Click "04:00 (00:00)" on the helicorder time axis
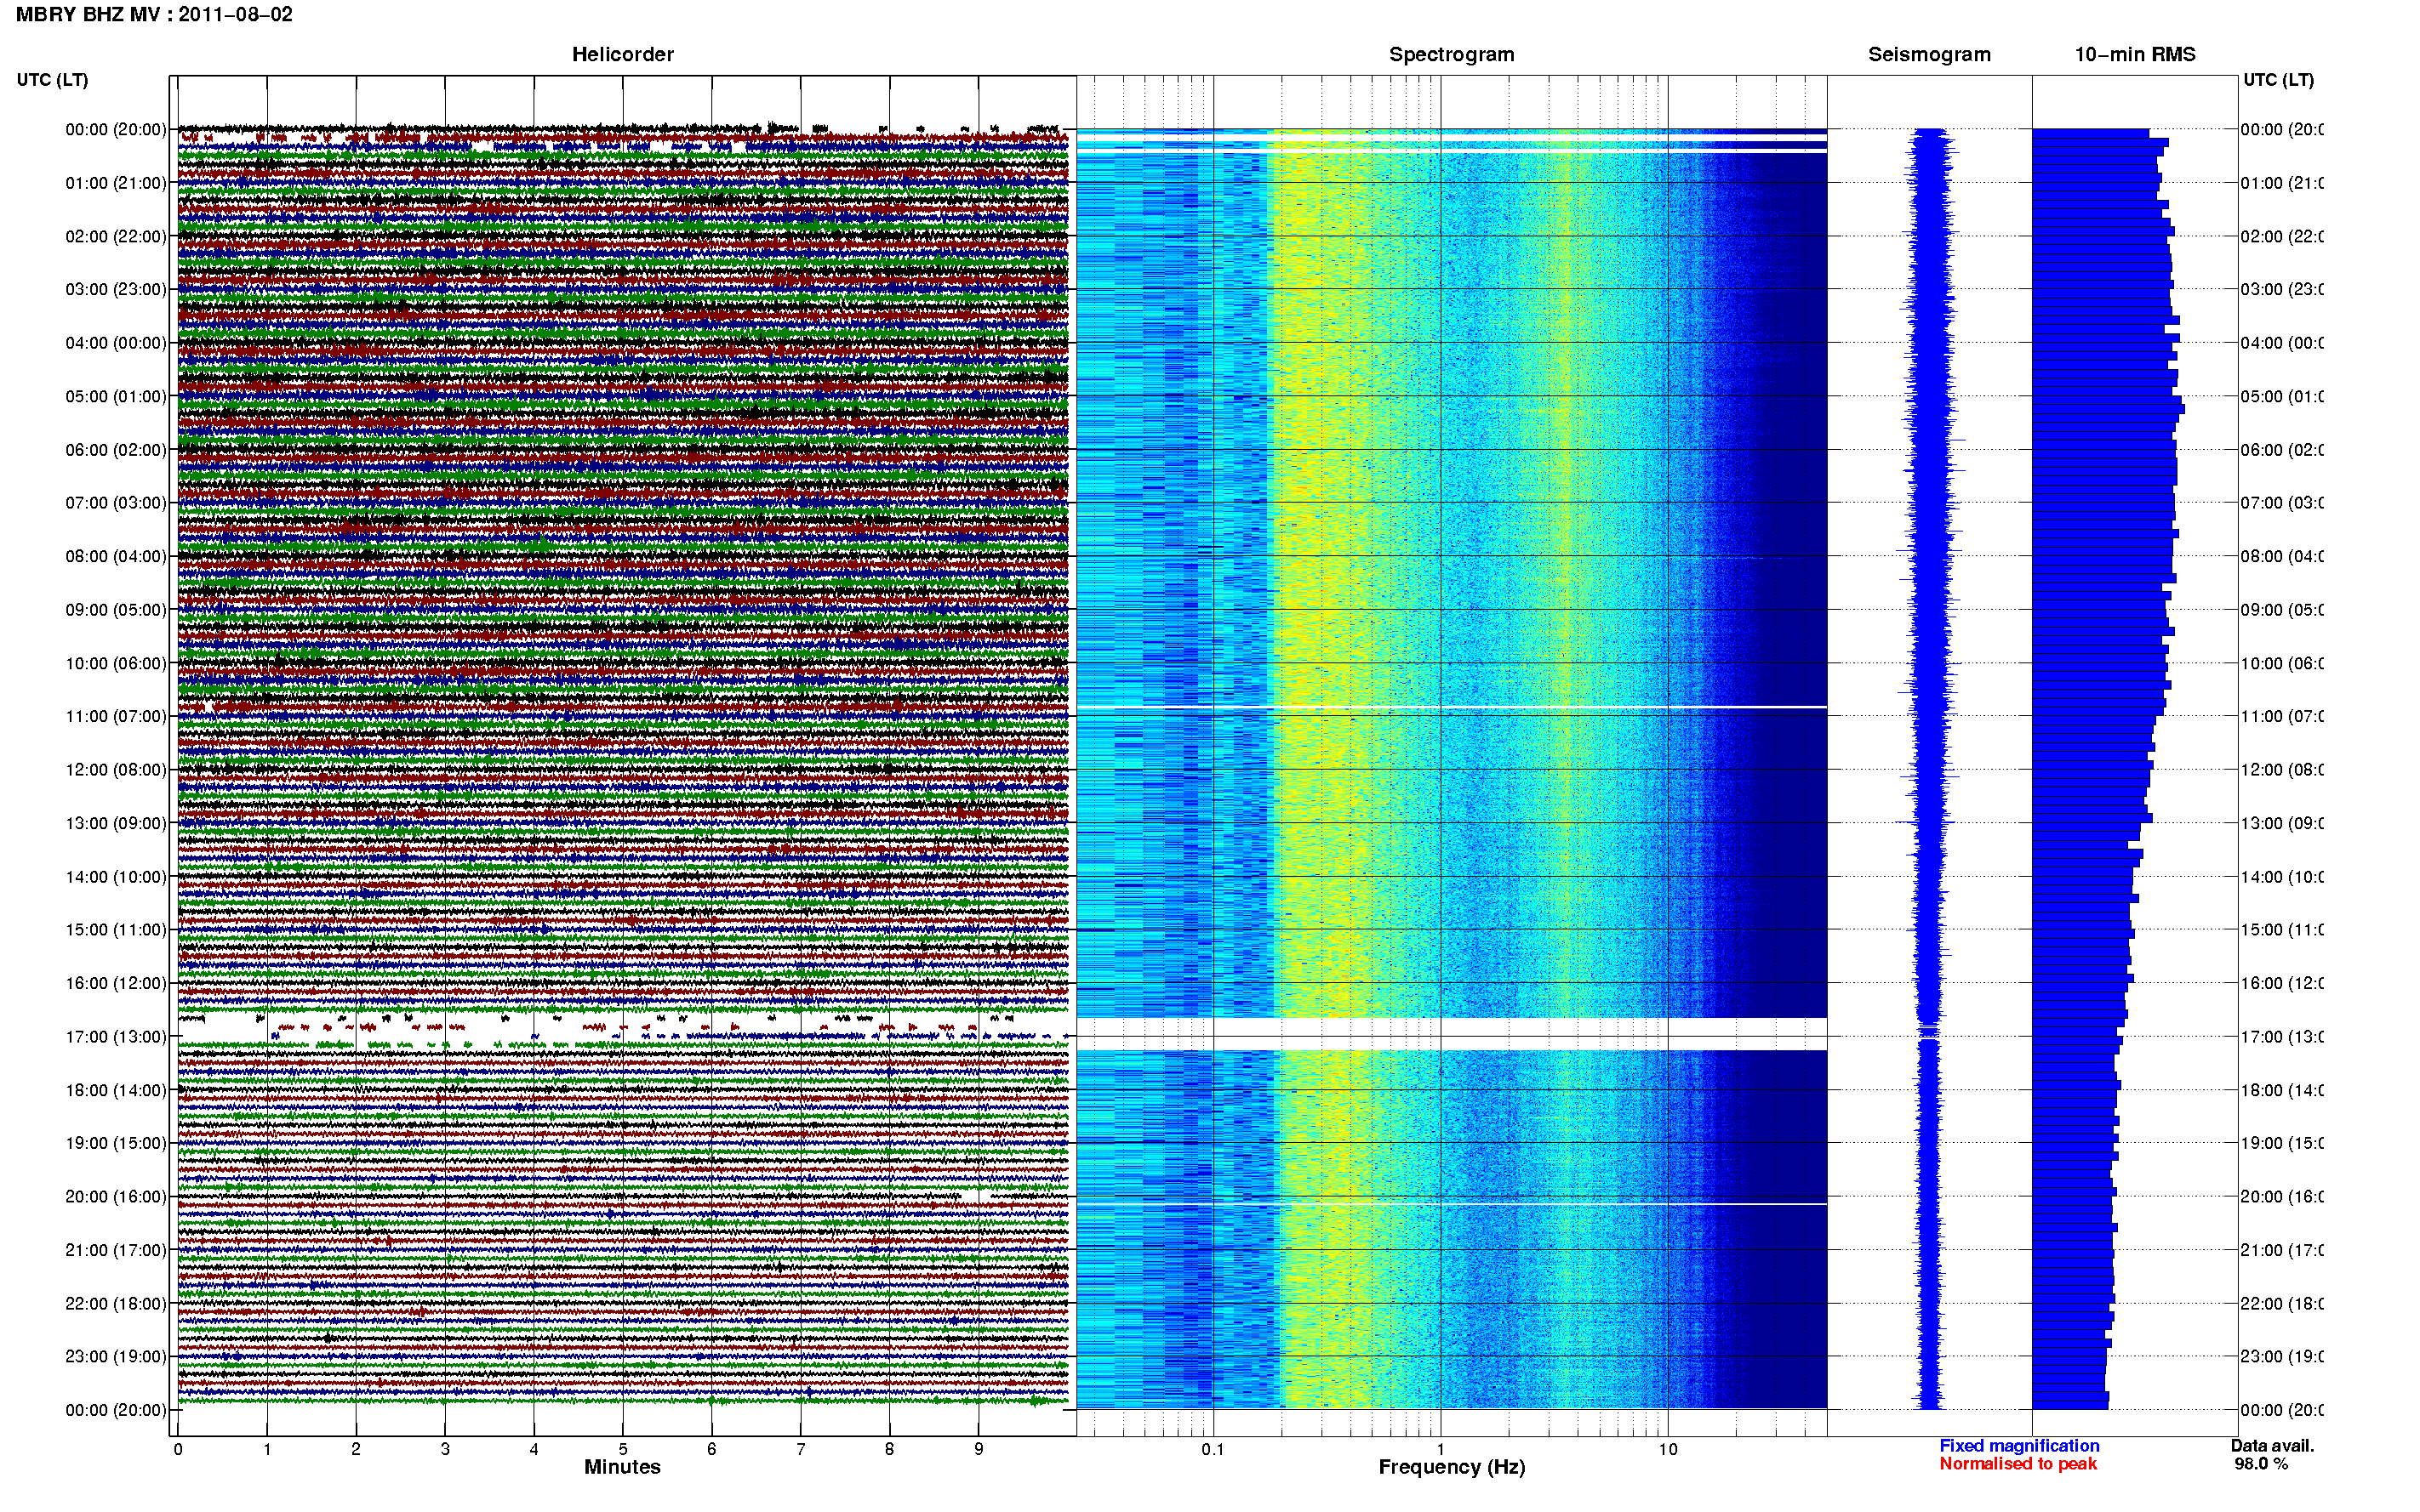 tap(116, 343)
